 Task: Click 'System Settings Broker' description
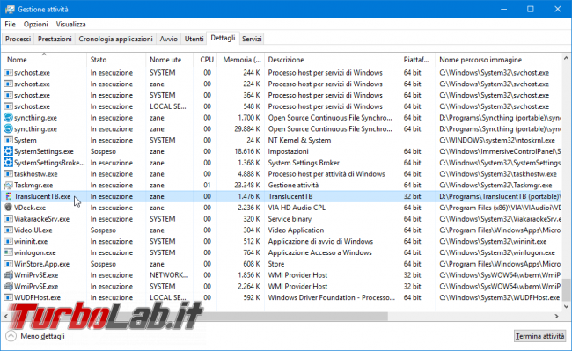pos(304,163)
